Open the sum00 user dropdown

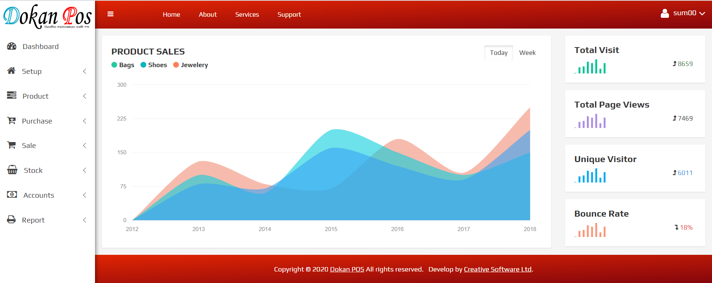click(683, 13)
